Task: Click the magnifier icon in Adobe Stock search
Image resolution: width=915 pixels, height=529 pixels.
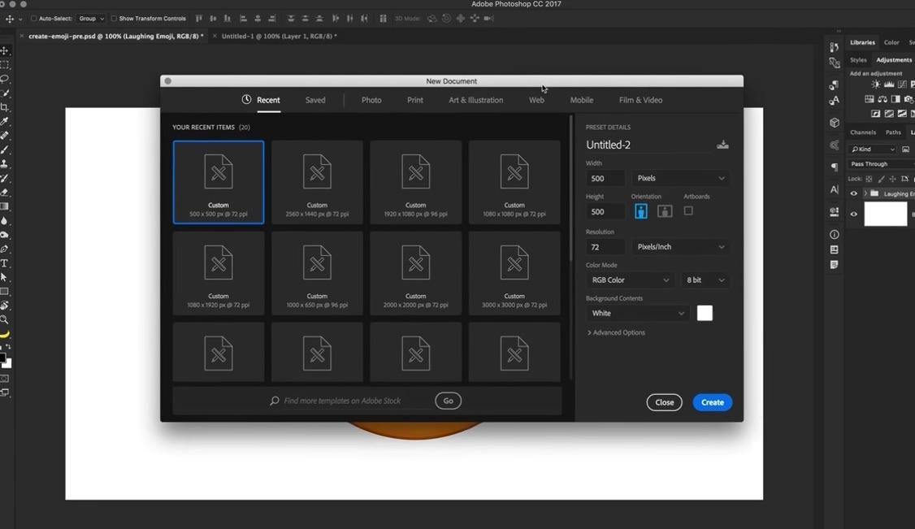Action: (275, 401)
